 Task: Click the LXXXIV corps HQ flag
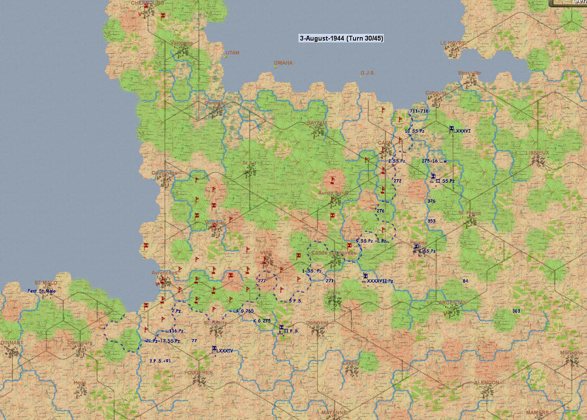214,349
